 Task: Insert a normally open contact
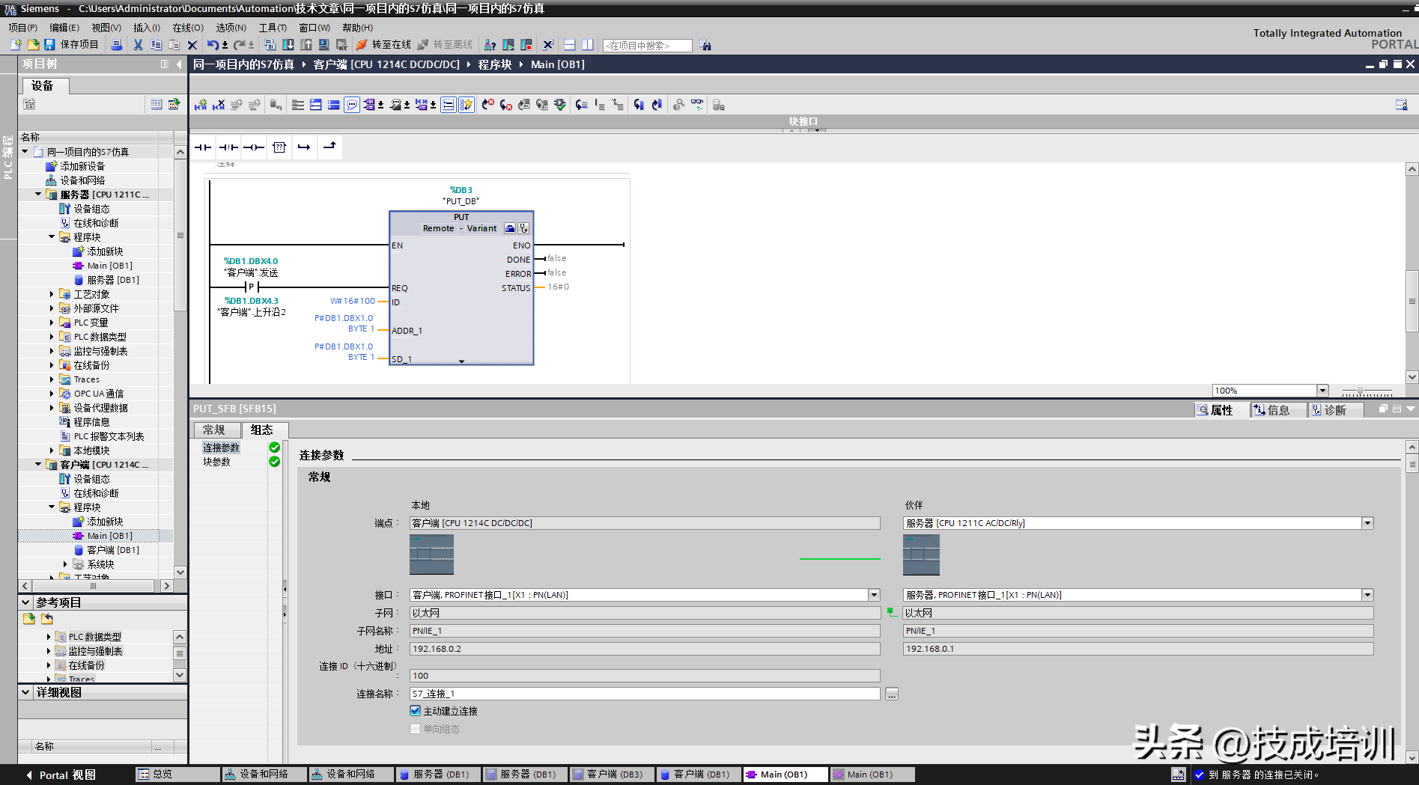tap(203, 147)
